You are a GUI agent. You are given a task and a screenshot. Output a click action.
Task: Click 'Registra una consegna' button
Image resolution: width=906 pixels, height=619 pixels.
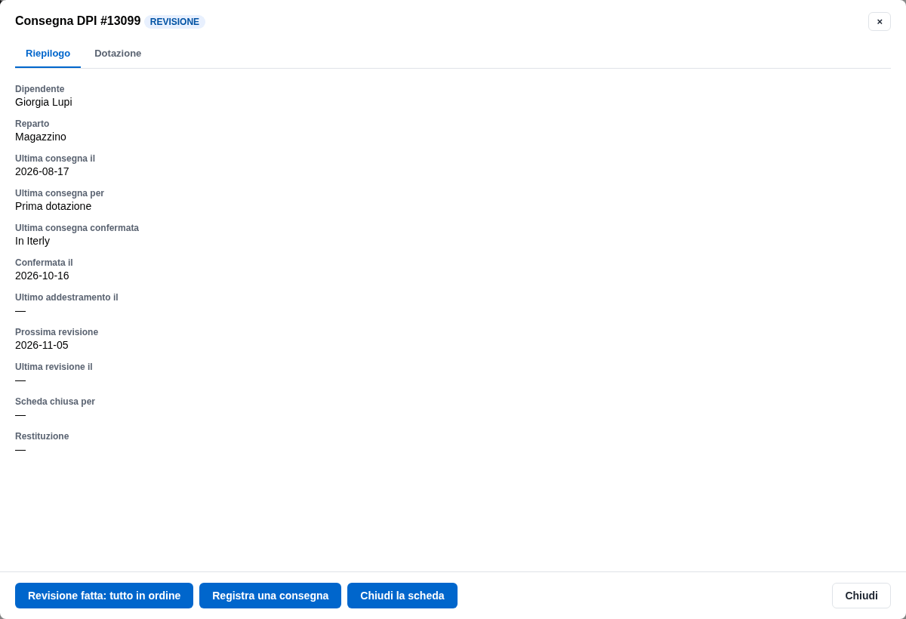(270, 596)
